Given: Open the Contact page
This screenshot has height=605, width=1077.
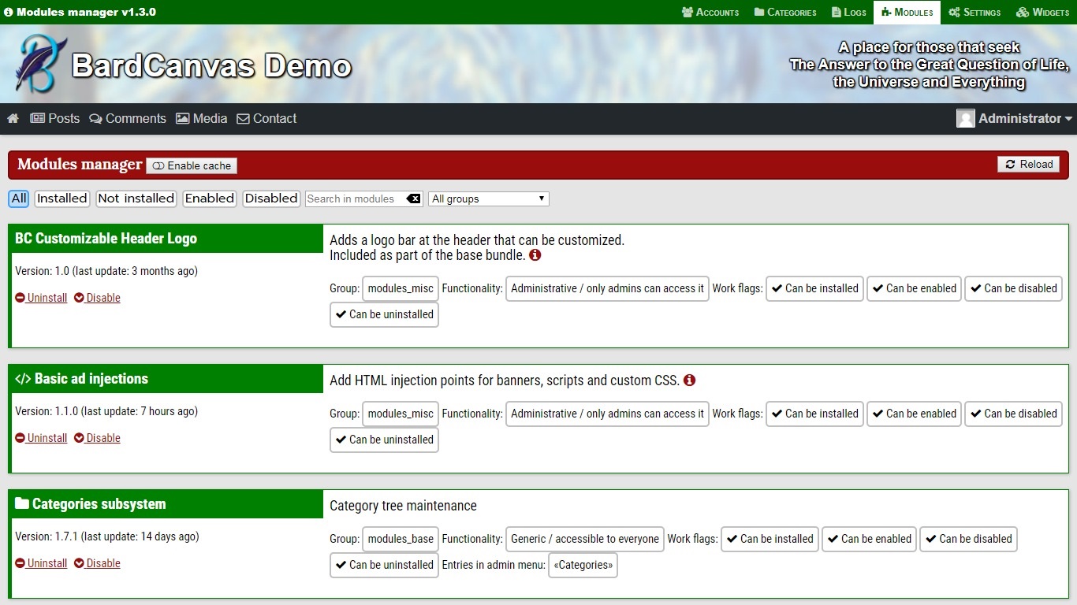Looking at the screenshot, I should [x=266, y=119].
